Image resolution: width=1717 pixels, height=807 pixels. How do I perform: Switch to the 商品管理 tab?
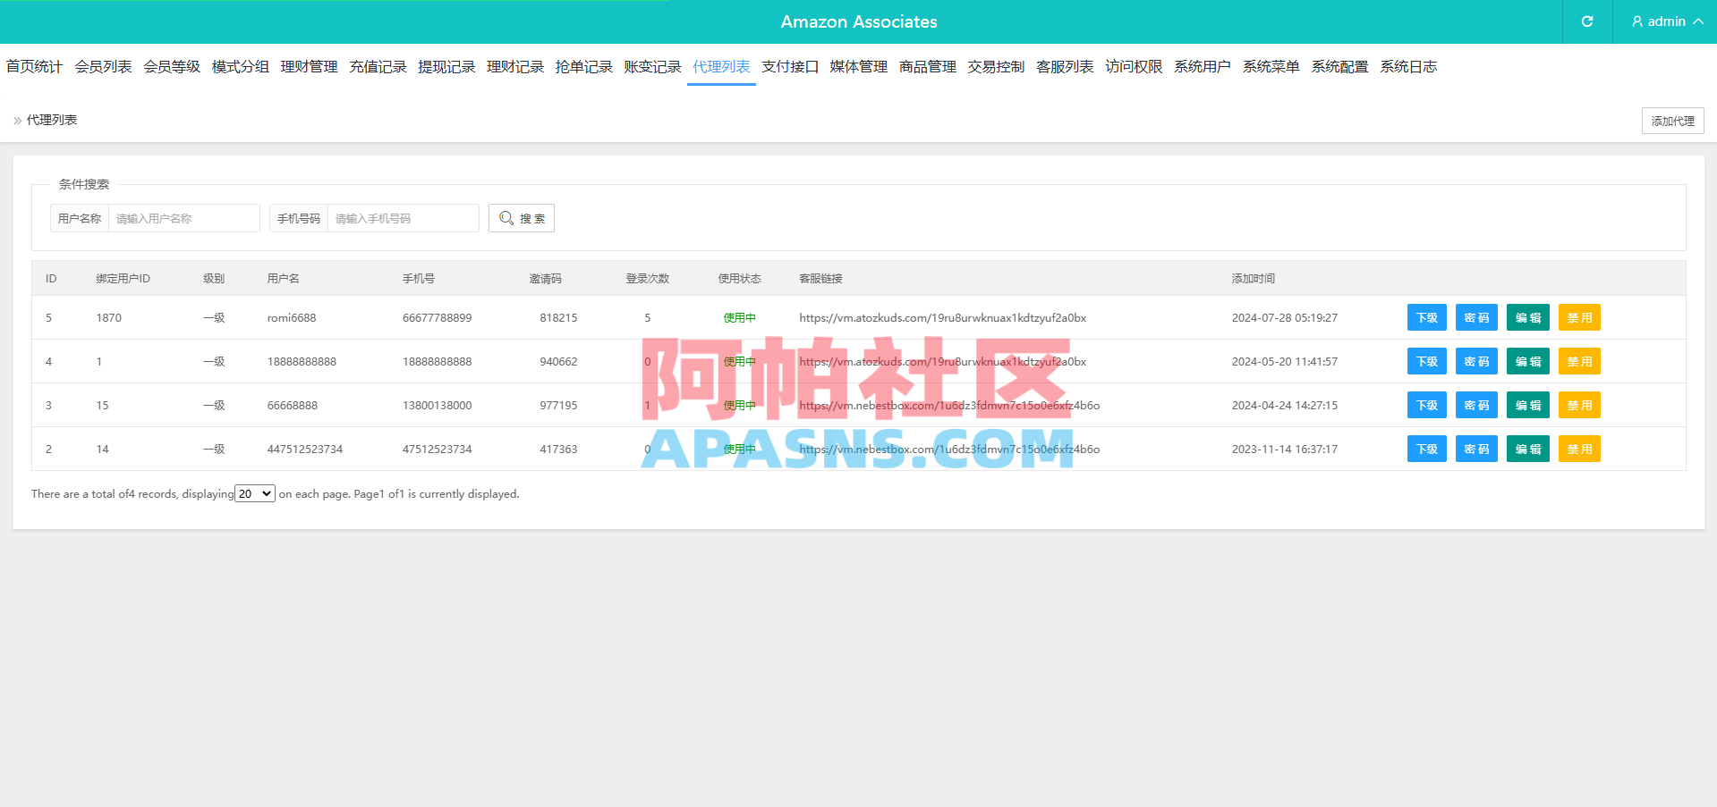926,66
